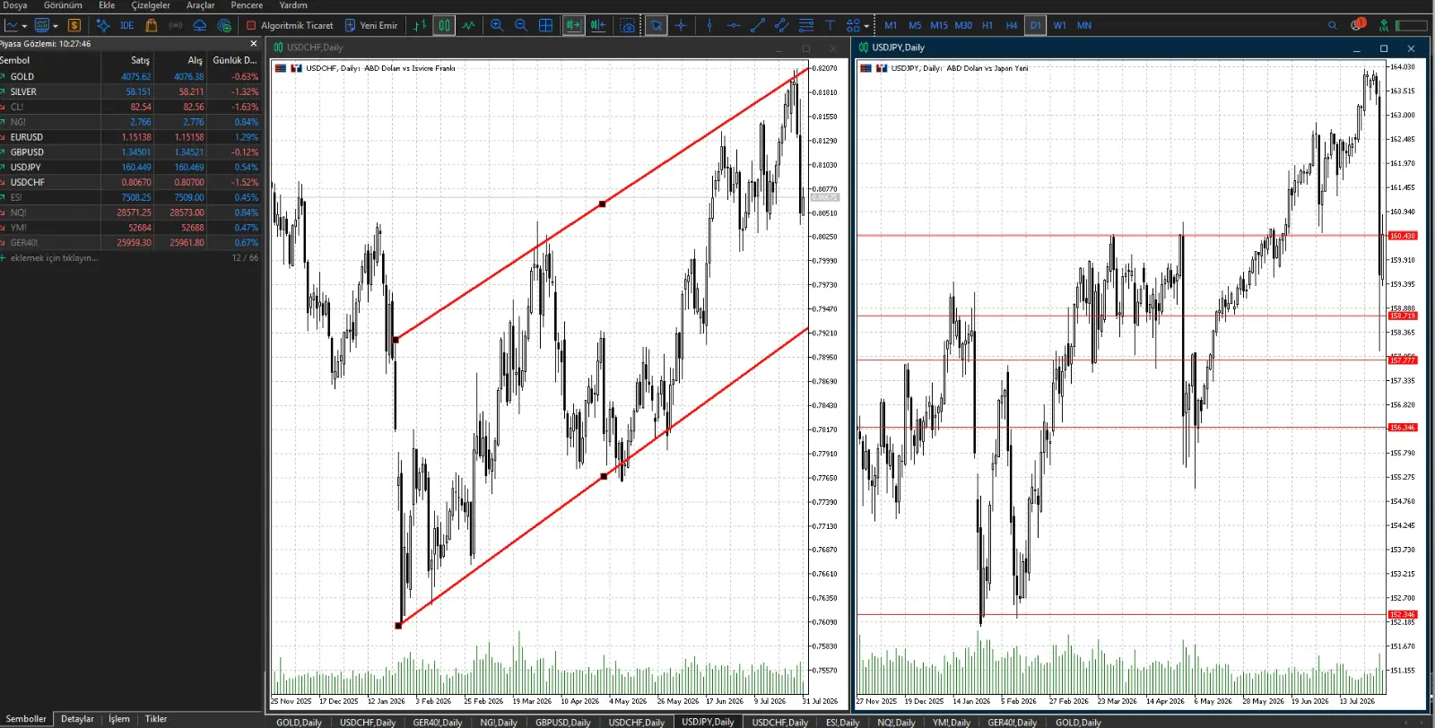Click the graphical objects shapes icon

click(x=853, y=25)
